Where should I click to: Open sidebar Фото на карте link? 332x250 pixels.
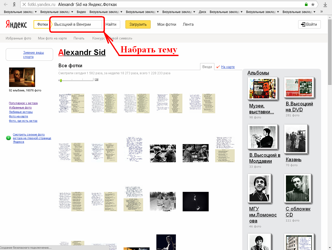[x=18, y=116]
